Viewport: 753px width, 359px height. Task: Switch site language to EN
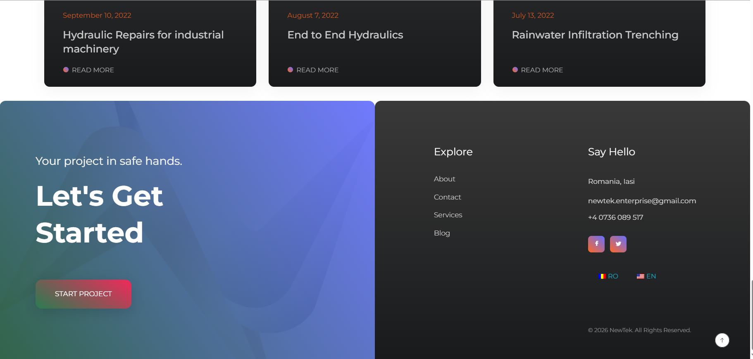[651, 276]
